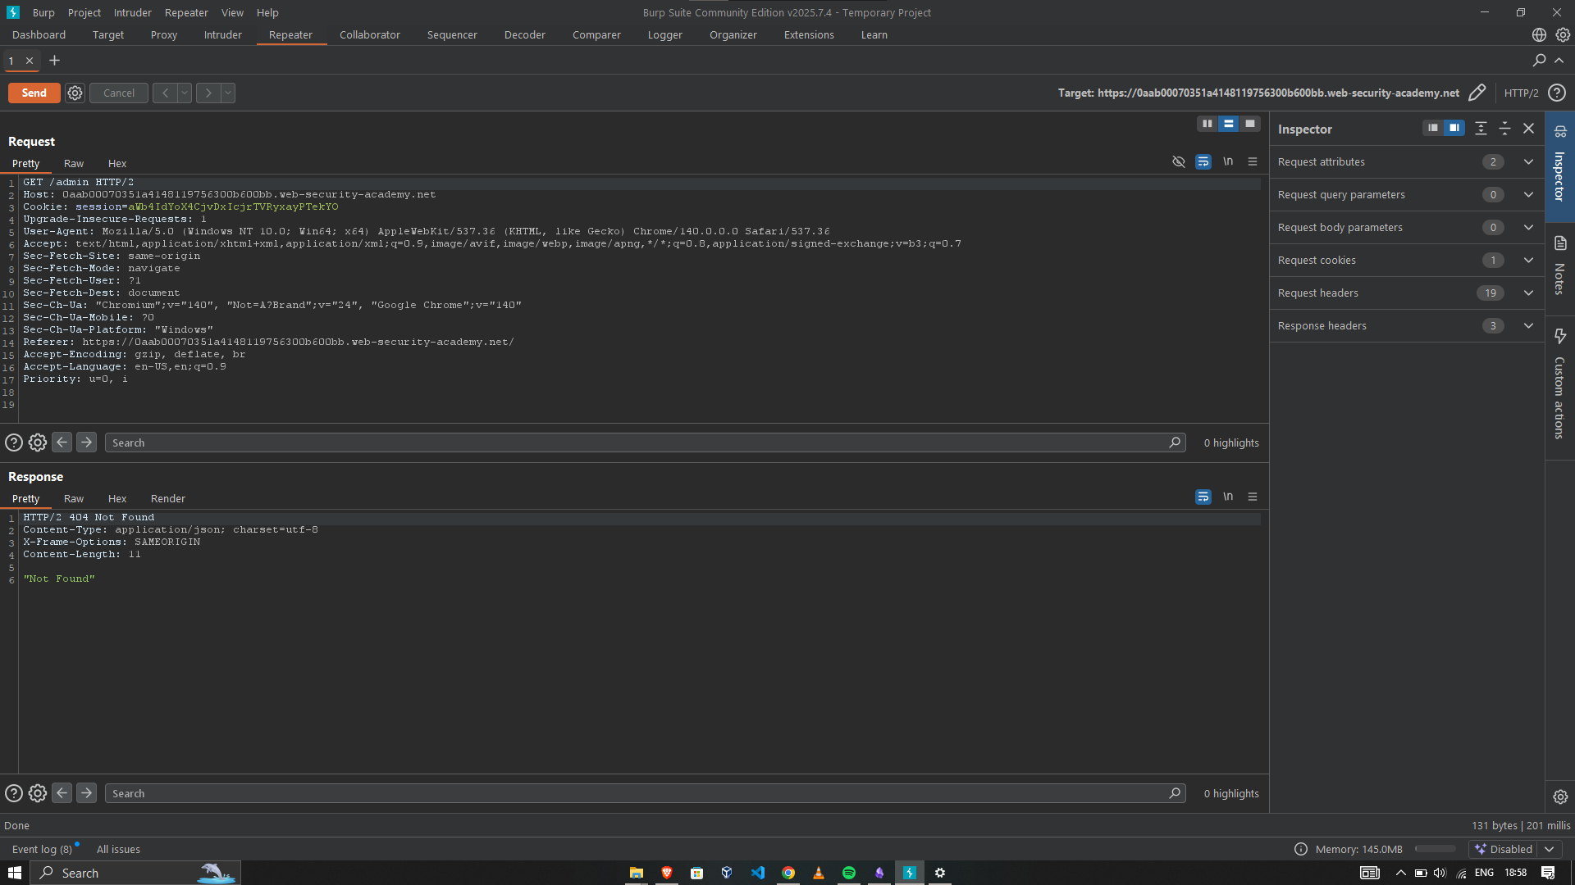Search Repeater tabs magnifier icon
The image size is (1575, 885).
click(1539, 61)
